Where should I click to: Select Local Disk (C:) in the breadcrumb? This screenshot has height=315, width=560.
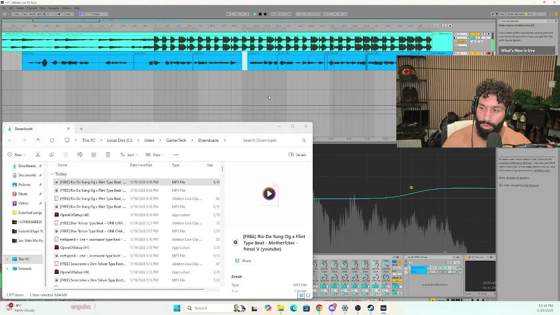119,140
